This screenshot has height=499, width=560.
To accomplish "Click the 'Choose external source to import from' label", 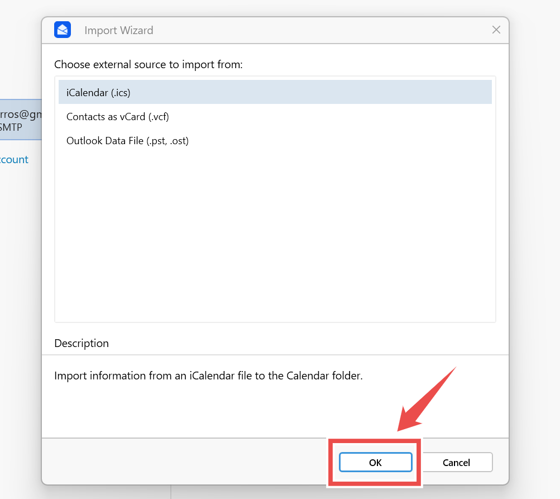I will (x=149, y=64).
